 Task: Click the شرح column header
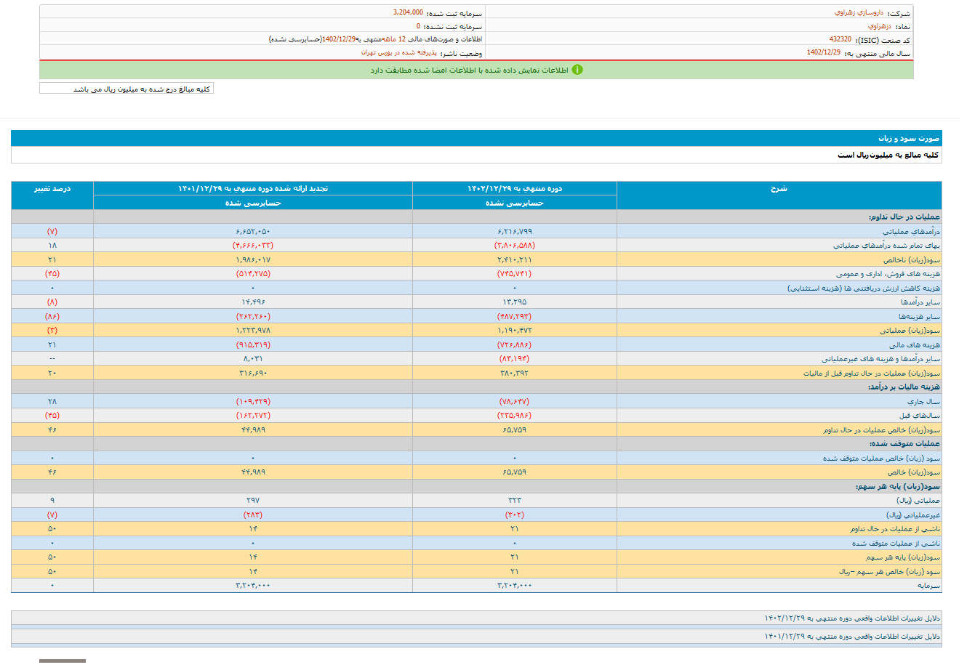[779, 189]
